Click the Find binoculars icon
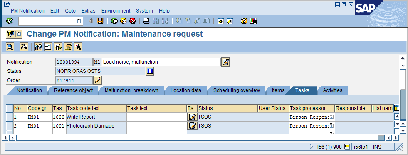408x155 pixels. [x=156, y=21]
